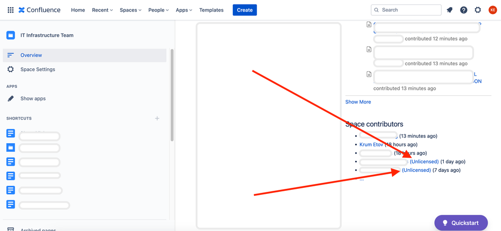Image resolution: width=501 pixels, height=231 pixels.
Task: Add a shortcut with the plus icon
Action: point(157,119)
